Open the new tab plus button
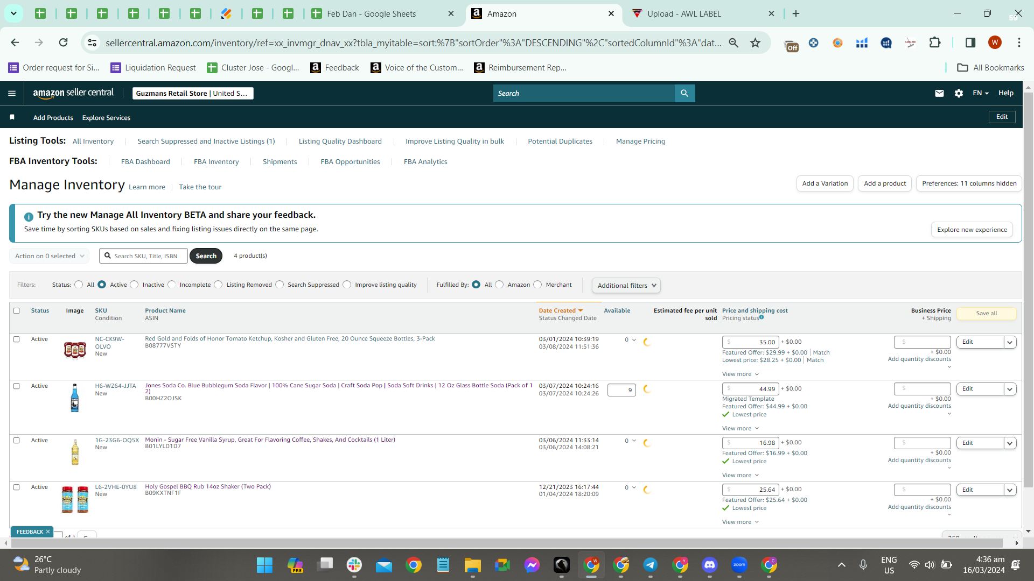This screenshot has height=581, width=1034. pos(796,13)
